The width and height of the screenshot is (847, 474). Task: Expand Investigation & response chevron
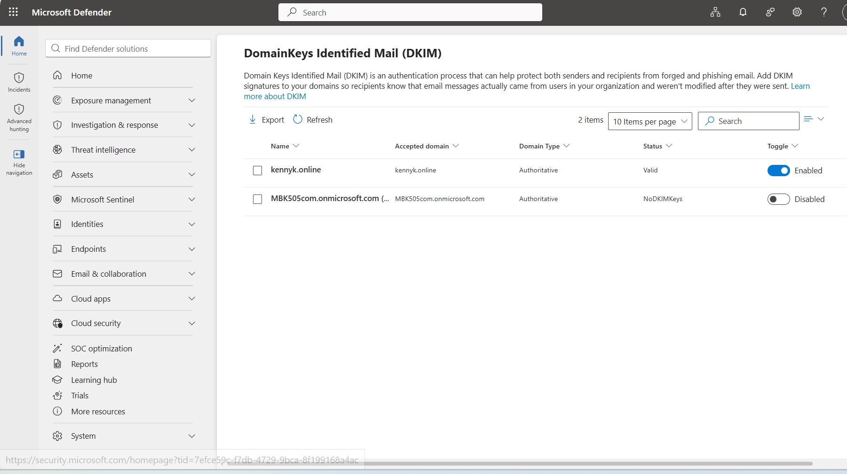coord(191,125)
